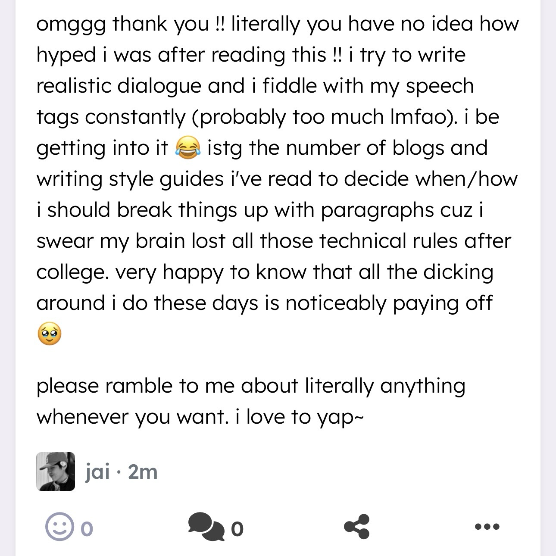Click the phrase "writing style guides"

pyautogui.click(x=130, y=179)
